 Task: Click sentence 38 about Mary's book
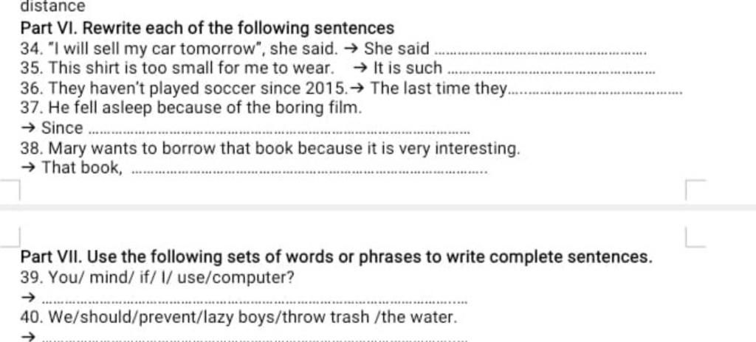(270, 148)
